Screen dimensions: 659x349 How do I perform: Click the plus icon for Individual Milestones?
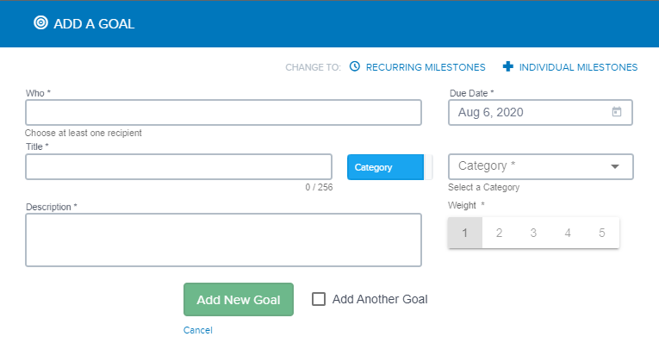click(507, 66)
